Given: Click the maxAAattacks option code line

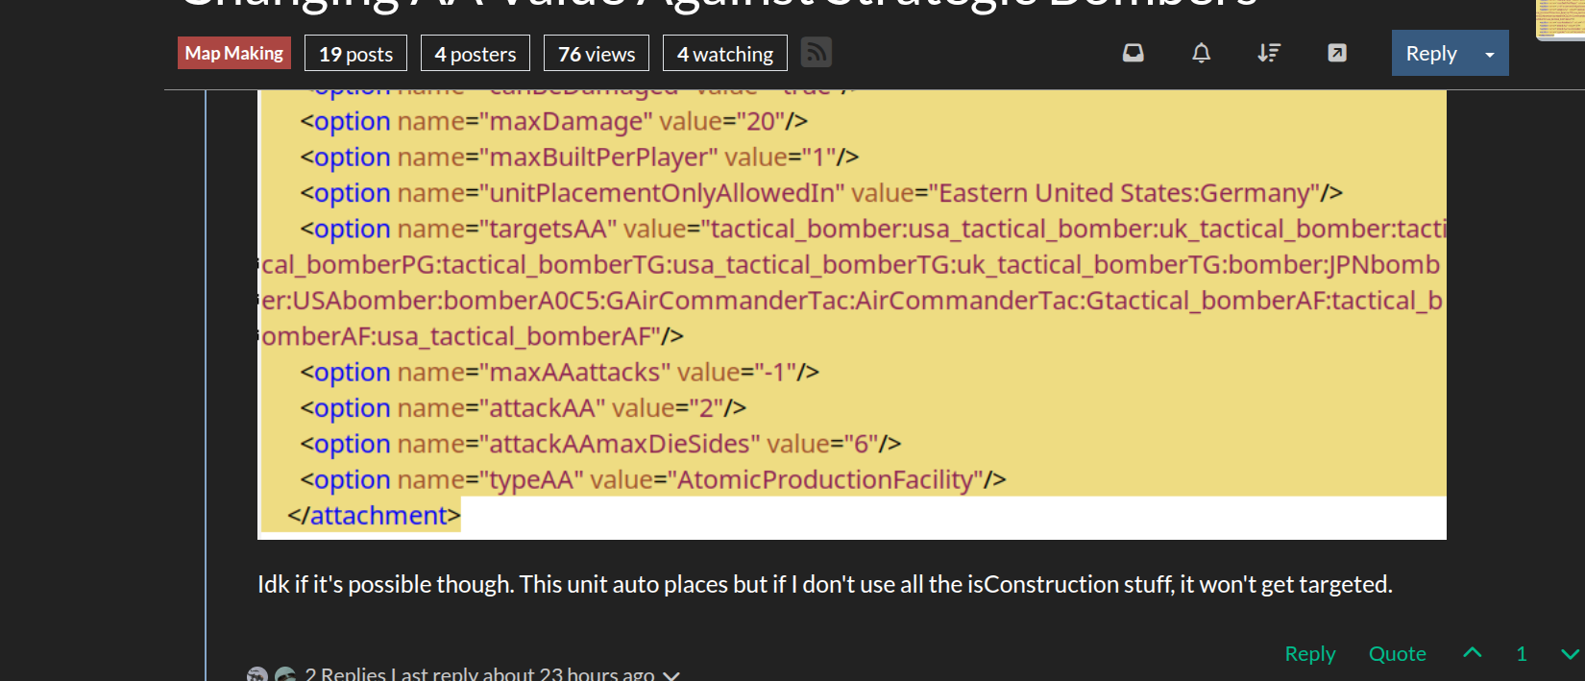Looking at the screenshot, I should [x=559, y=372].
